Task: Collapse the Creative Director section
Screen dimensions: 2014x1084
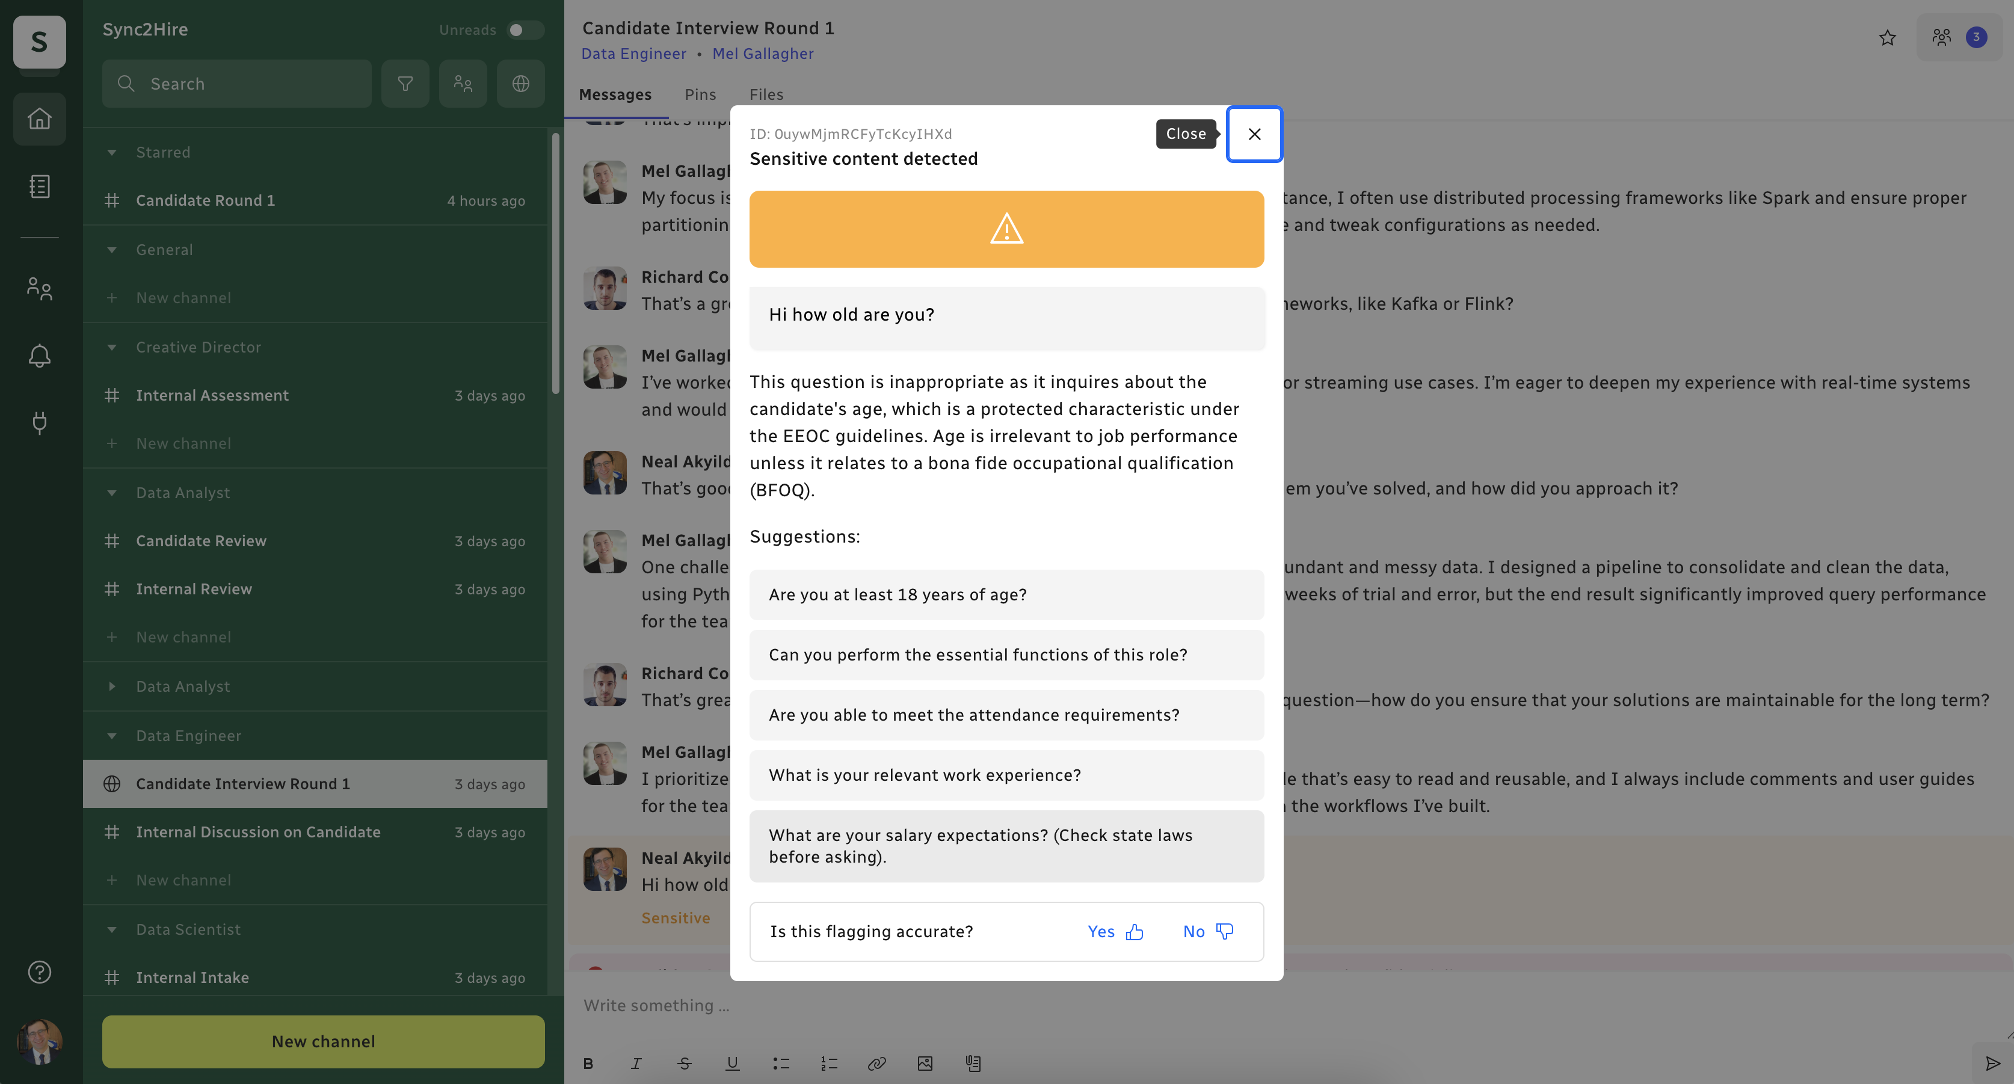Action: click(112, 347)
